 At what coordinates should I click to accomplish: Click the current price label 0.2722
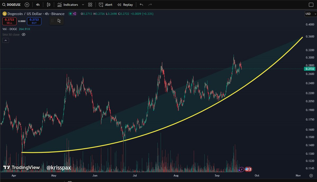tap(309, 69)
